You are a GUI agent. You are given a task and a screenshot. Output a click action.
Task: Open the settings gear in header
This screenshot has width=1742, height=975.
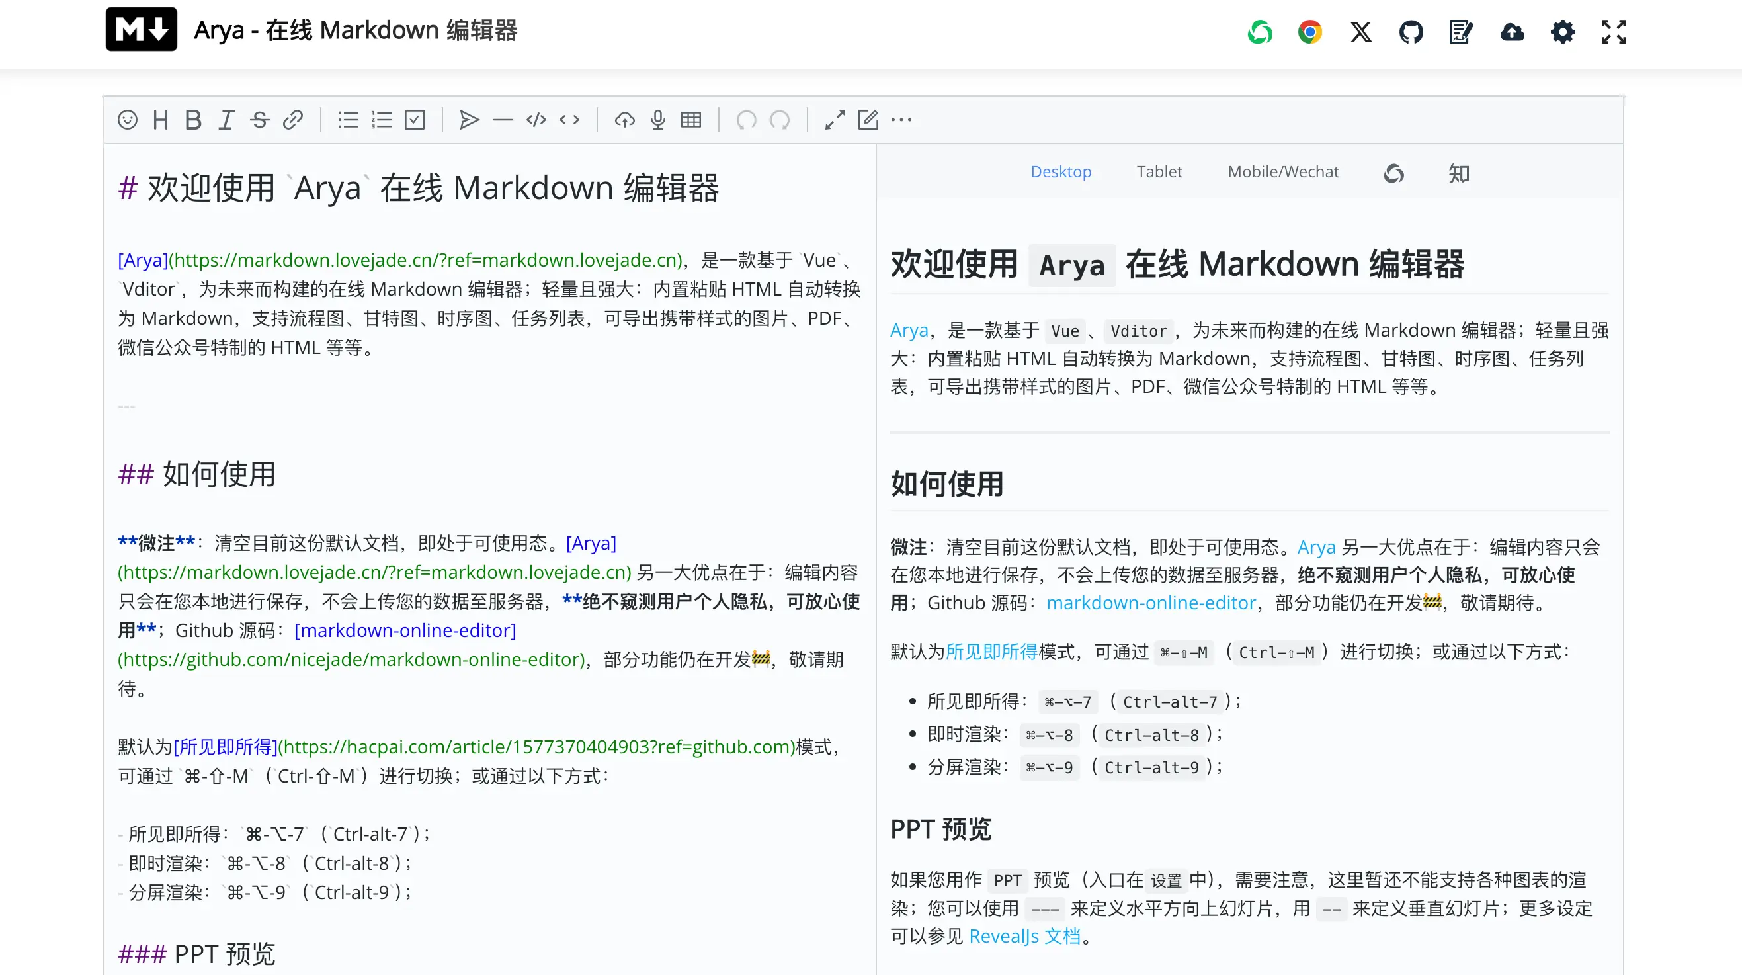click(1562, 32)
